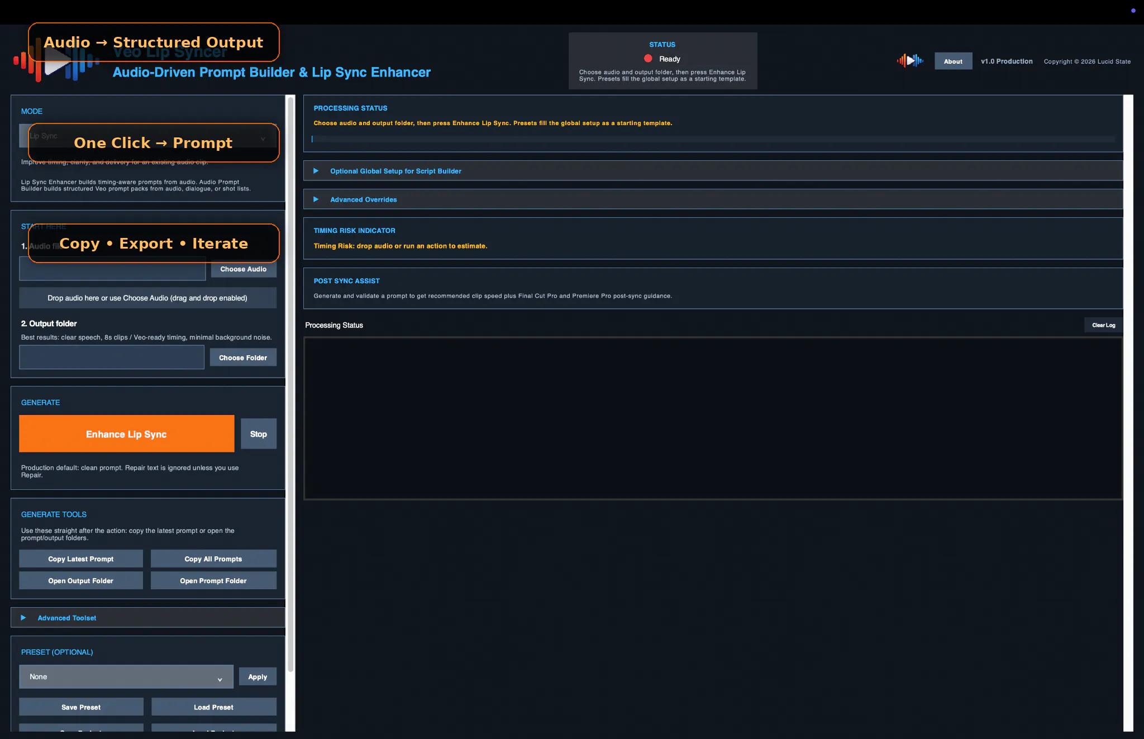Screen dimensions: 1144x739
Task: Expand Optional Global Setup for Script Builder
Action: click(x=713, y=171)
